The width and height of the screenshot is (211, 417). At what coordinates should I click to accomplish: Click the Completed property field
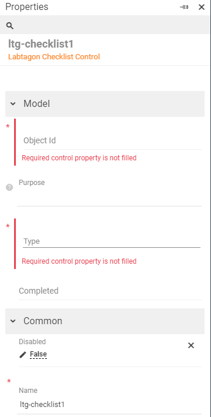click(110, 291)
